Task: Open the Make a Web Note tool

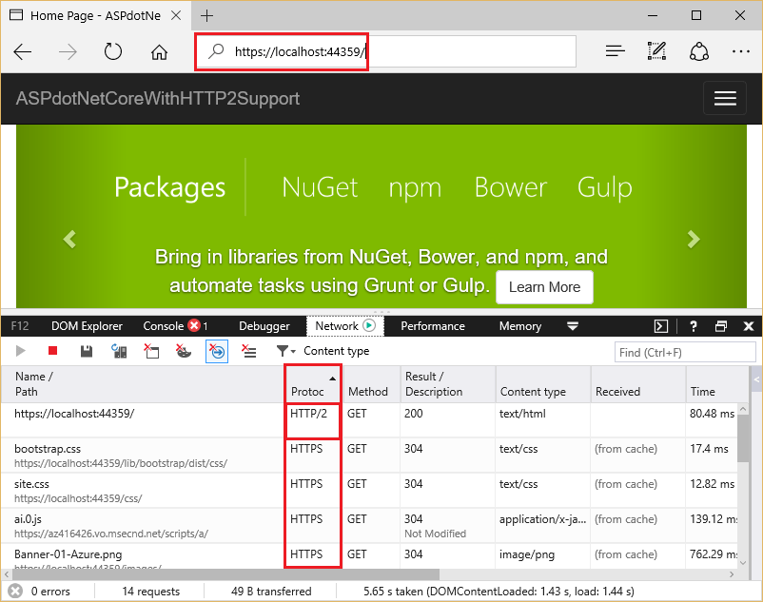Action: [x=656, y=51]
